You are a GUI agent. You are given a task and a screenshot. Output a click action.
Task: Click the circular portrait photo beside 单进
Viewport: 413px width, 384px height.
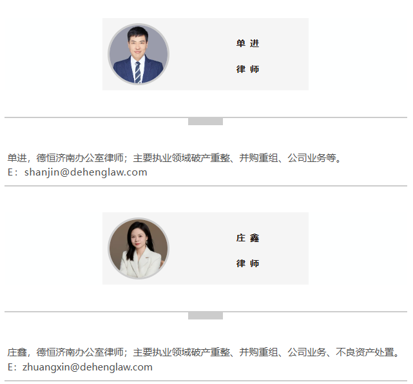coord(139,54)
